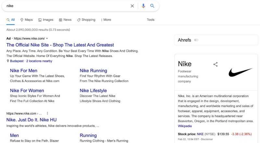Toggle the Ahrefs switch

tap(196, 40)
